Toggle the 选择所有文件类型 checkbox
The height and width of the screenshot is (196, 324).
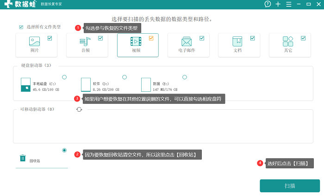tap(21, 27)
